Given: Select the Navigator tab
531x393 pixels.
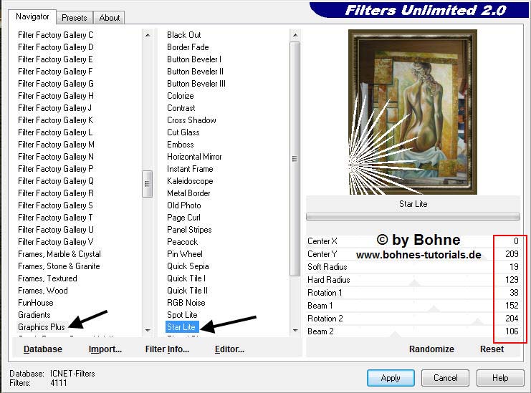Looking at the screenshot, I should pyautogui.click(x=33, y=16).
